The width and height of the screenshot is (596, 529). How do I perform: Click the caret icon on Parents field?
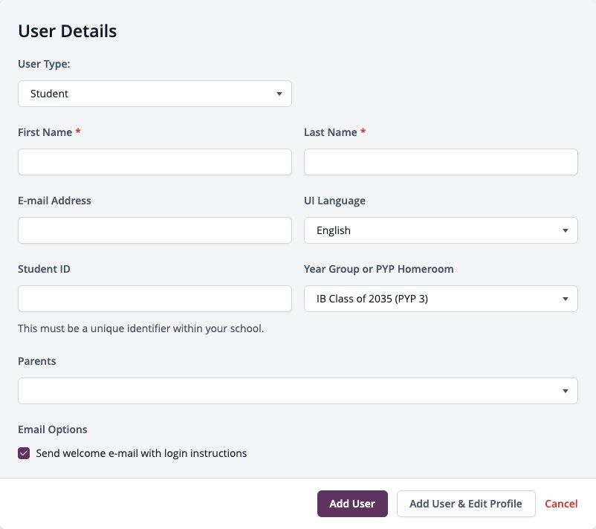pos(566,391)
